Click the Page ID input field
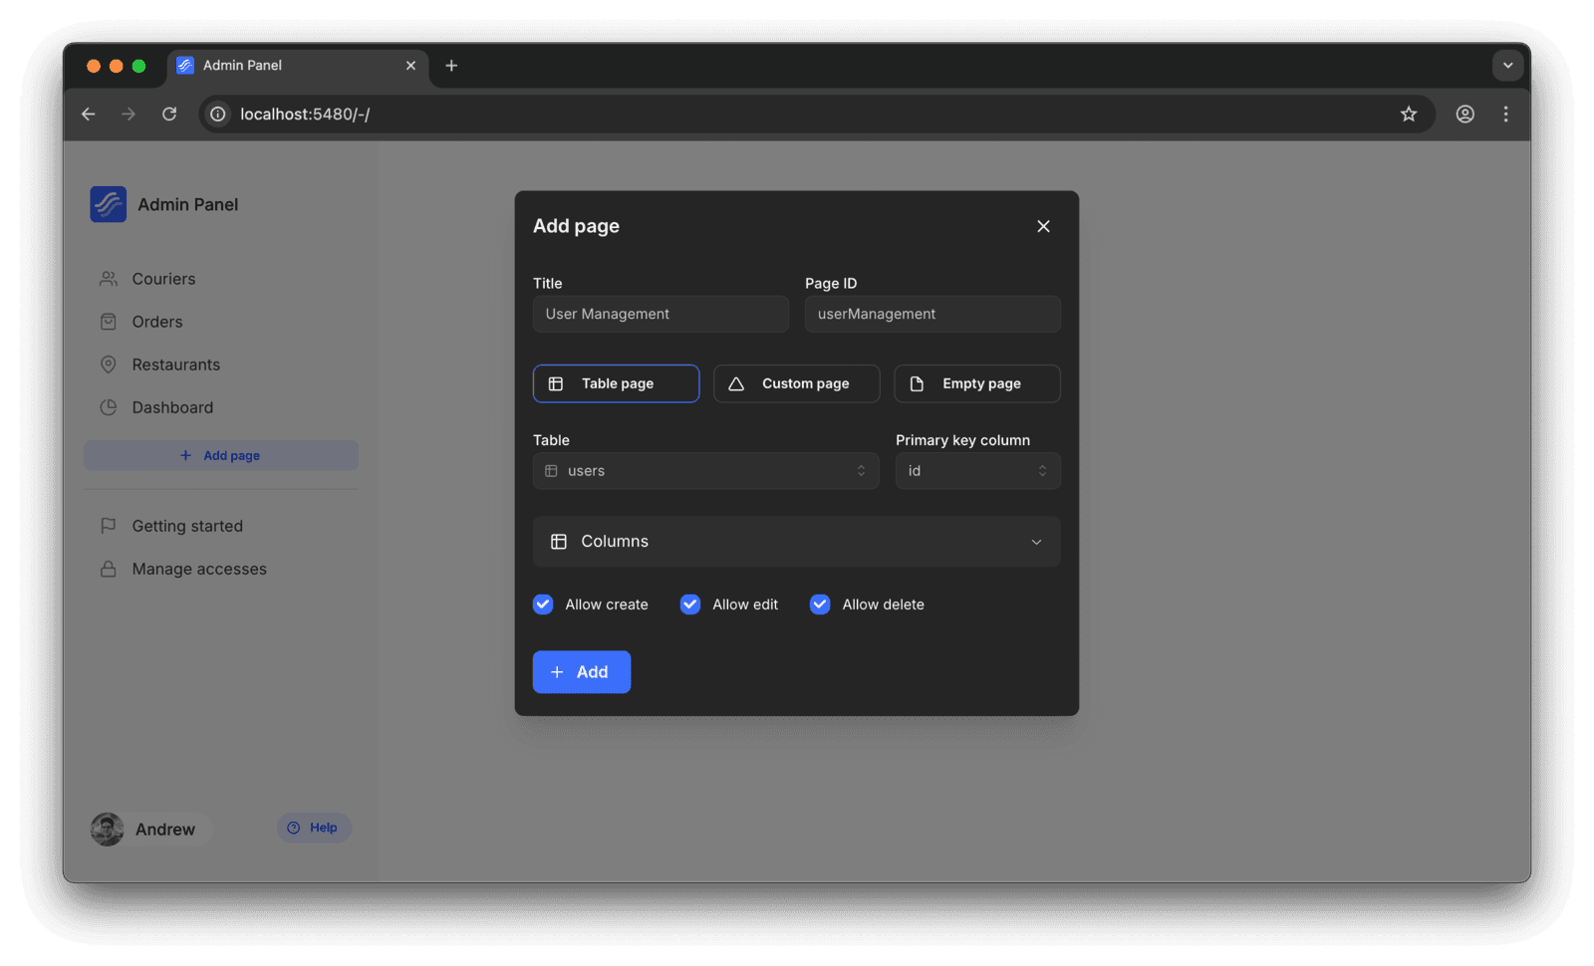 coord(932,314)
